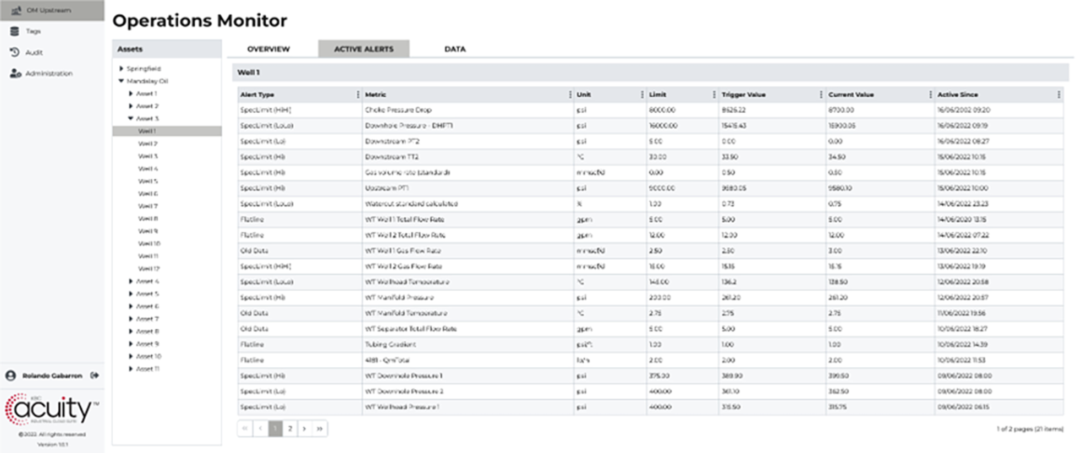Click the Audit history icon
The width and height of the screenshot is (1082, 453).
[15, 52]
